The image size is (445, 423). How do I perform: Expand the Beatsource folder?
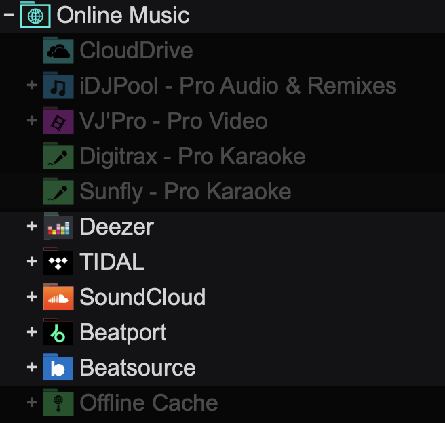point(31,367)
